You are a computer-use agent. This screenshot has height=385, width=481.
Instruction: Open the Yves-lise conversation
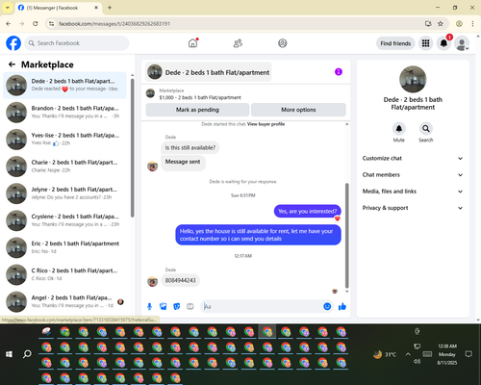click(x=64, y=140)
